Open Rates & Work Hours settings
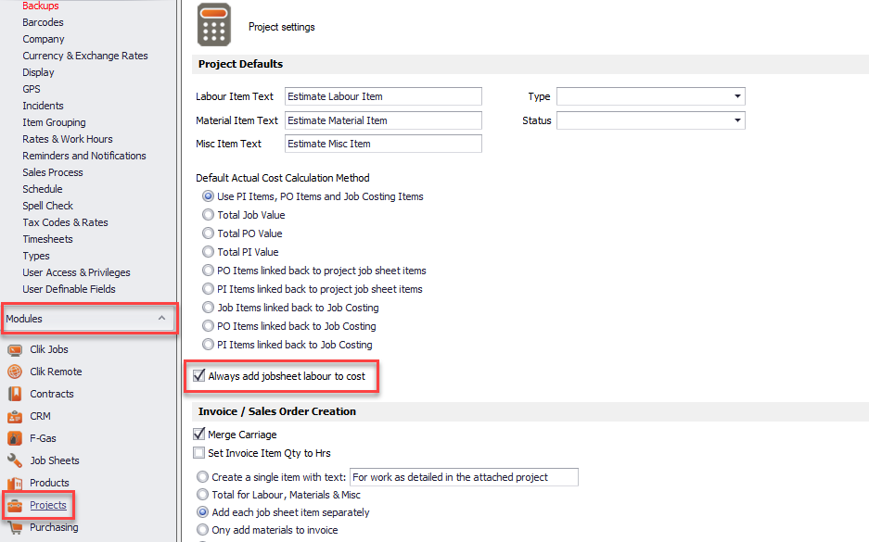The height and width of the screenshot is (542, 869). 68,139
